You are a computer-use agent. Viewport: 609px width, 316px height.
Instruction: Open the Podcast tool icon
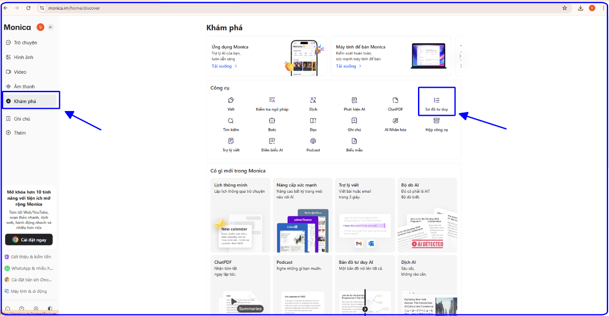click(313, 145)
